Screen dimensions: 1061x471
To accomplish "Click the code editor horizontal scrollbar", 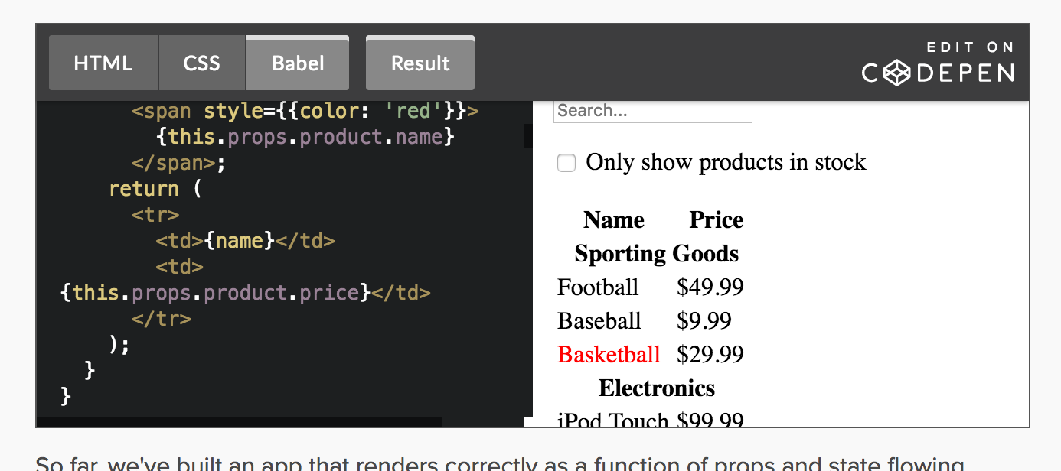I will [x=240, y=422].
